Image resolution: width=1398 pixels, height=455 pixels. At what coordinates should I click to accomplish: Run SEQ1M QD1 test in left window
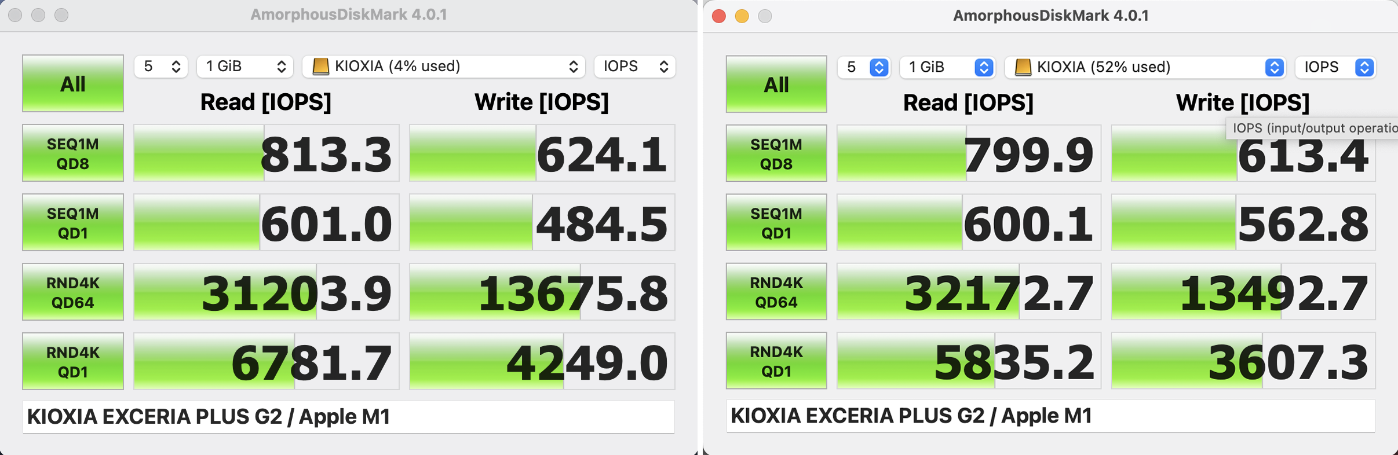(x=73, y=223)
